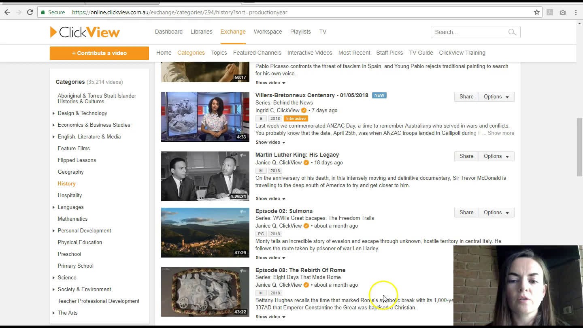Click the verified badge beside Janice Q
This screenshot has width=583, height=328.
click(x=306, y=162)
